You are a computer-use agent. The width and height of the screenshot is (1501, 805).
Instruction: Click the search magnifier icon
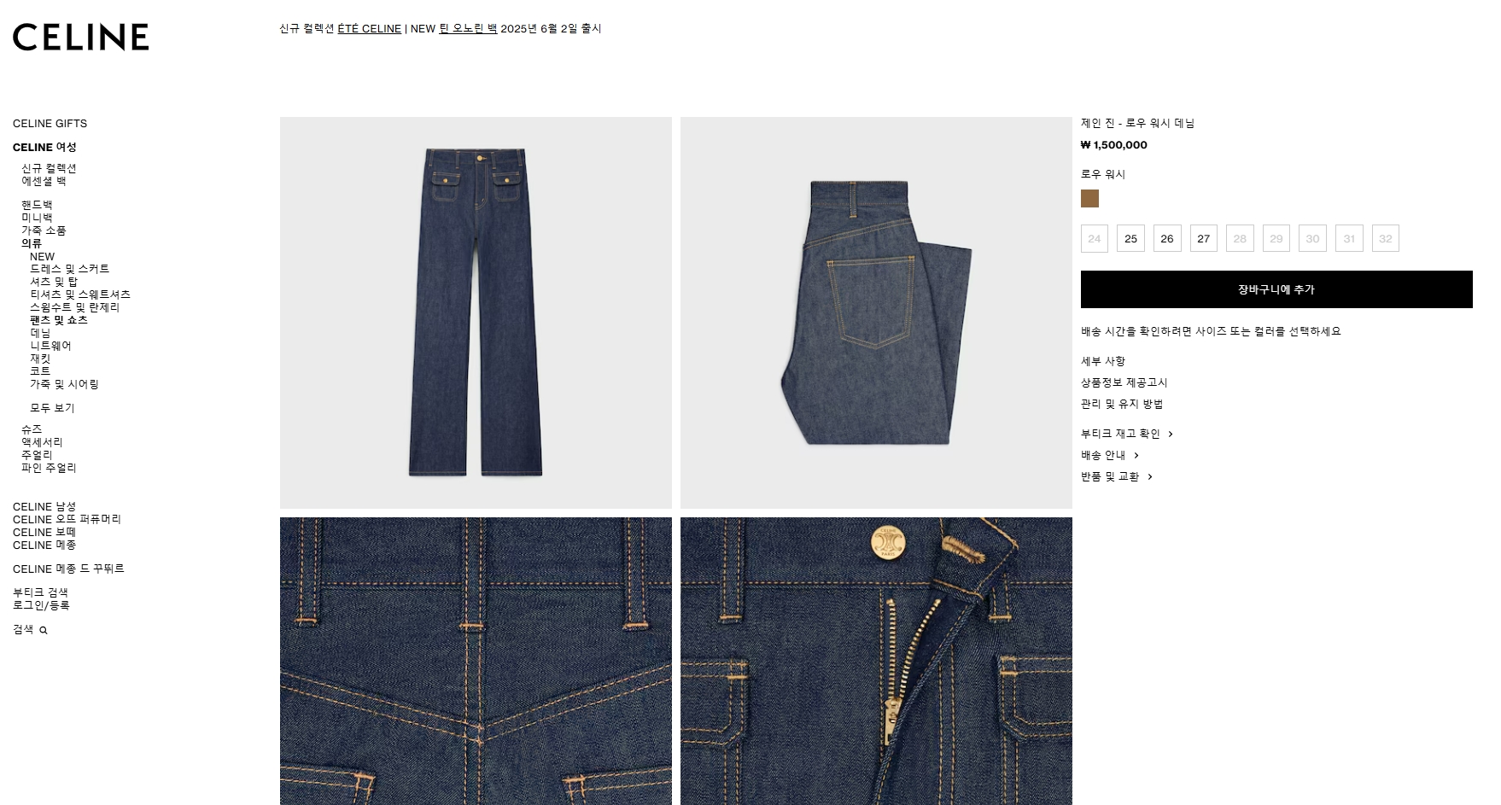click(x=44, y=631)
